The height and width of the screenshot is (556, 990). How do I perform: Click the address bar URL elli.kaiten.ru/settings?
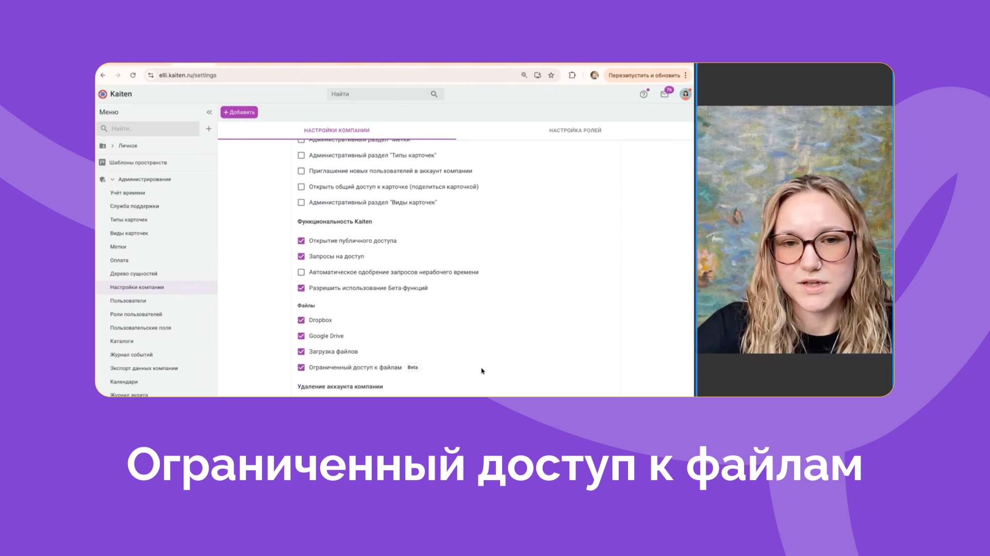tap(188, 75)
